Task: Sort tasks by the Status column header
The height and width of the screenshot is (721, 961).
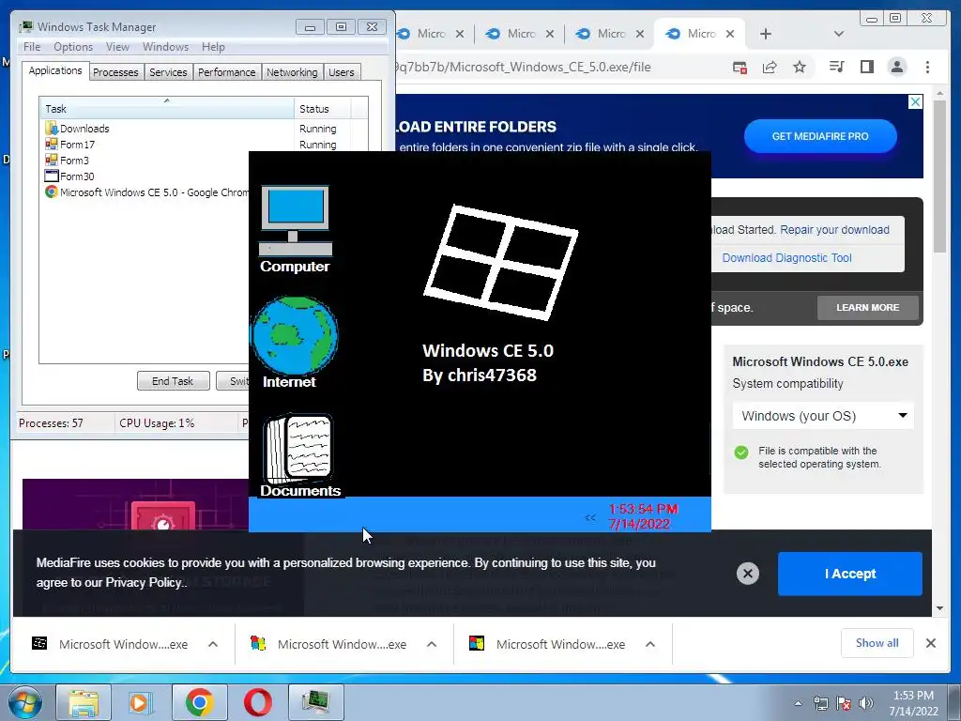Action: [323, 109]
